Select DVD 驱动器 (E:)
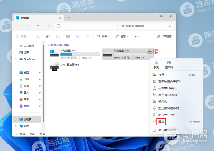 tap(65, 66)
